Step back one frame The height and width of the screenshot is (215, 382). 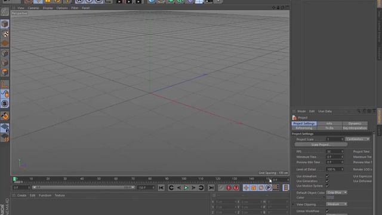tap(179, 188)
